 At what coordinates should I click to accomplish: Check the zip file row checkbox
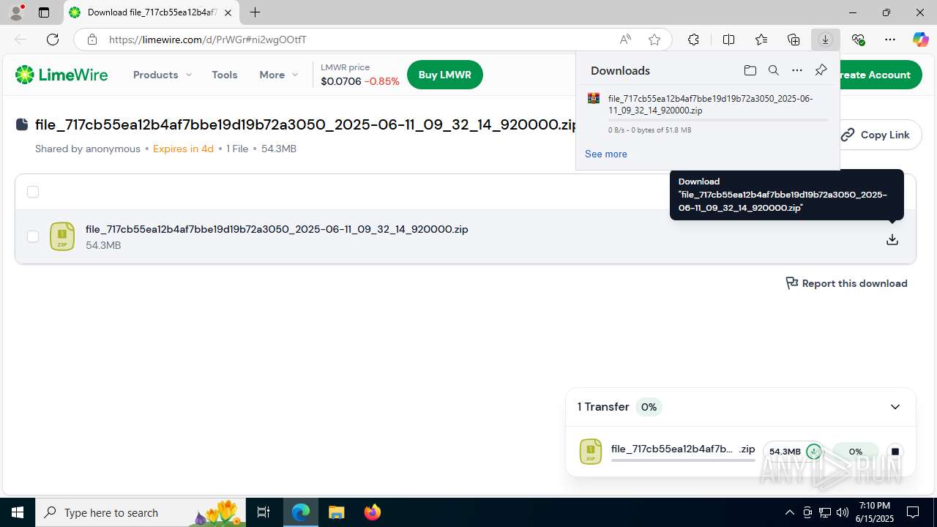click(33, 236)
